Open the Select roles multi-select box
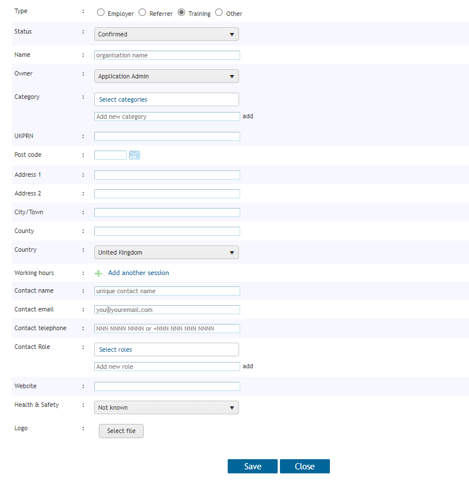The image size is (469, 491). point(166,349)
